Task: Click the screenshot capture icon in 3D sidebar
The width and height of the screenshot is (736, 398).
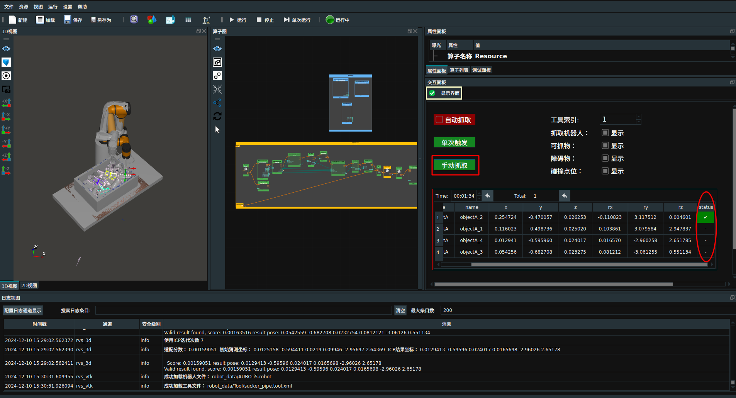Action: point(6,89)
